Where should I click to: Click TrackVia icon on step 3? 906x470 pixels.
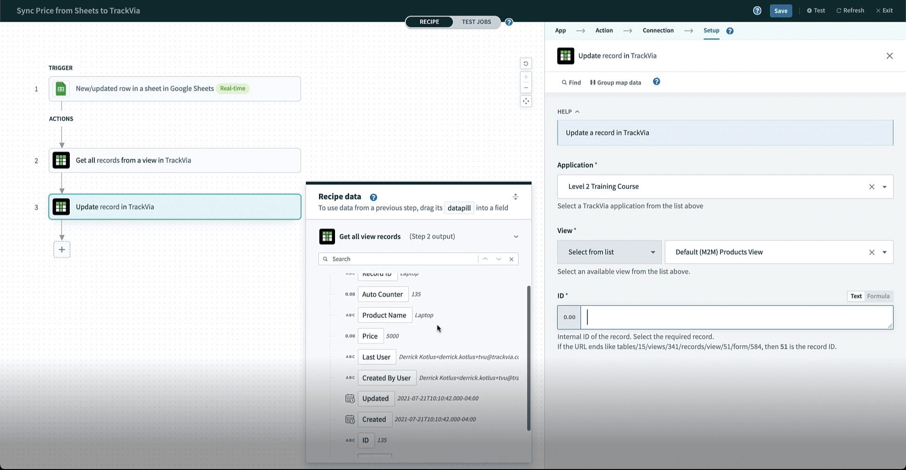tap(61, 206)
